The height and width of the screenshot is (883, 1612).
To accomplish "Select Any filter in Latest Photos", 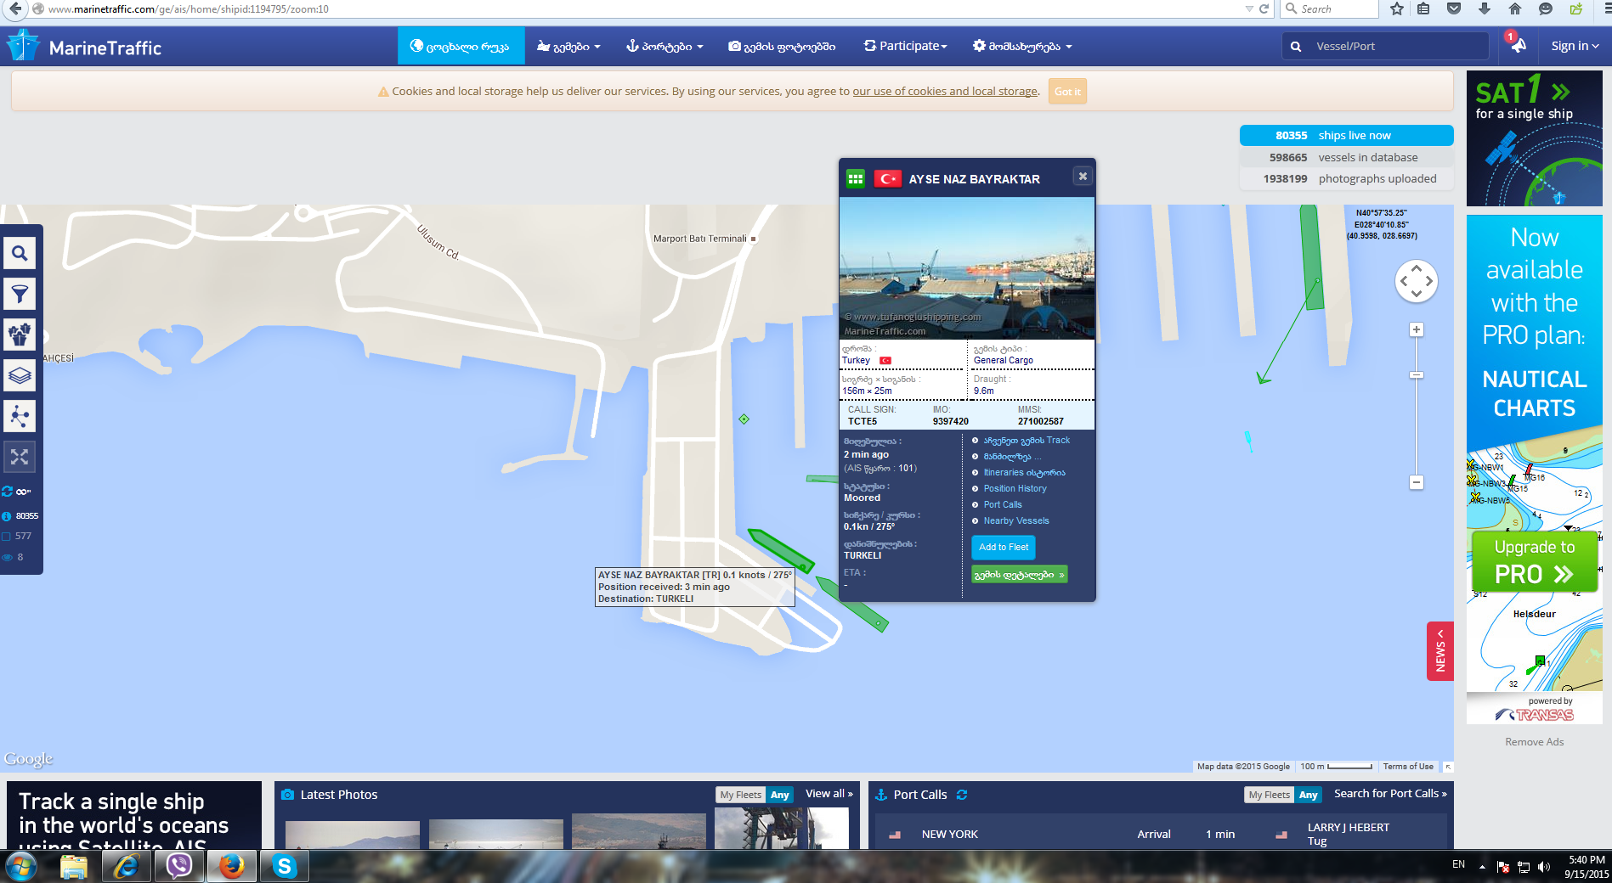I will 780,795.
